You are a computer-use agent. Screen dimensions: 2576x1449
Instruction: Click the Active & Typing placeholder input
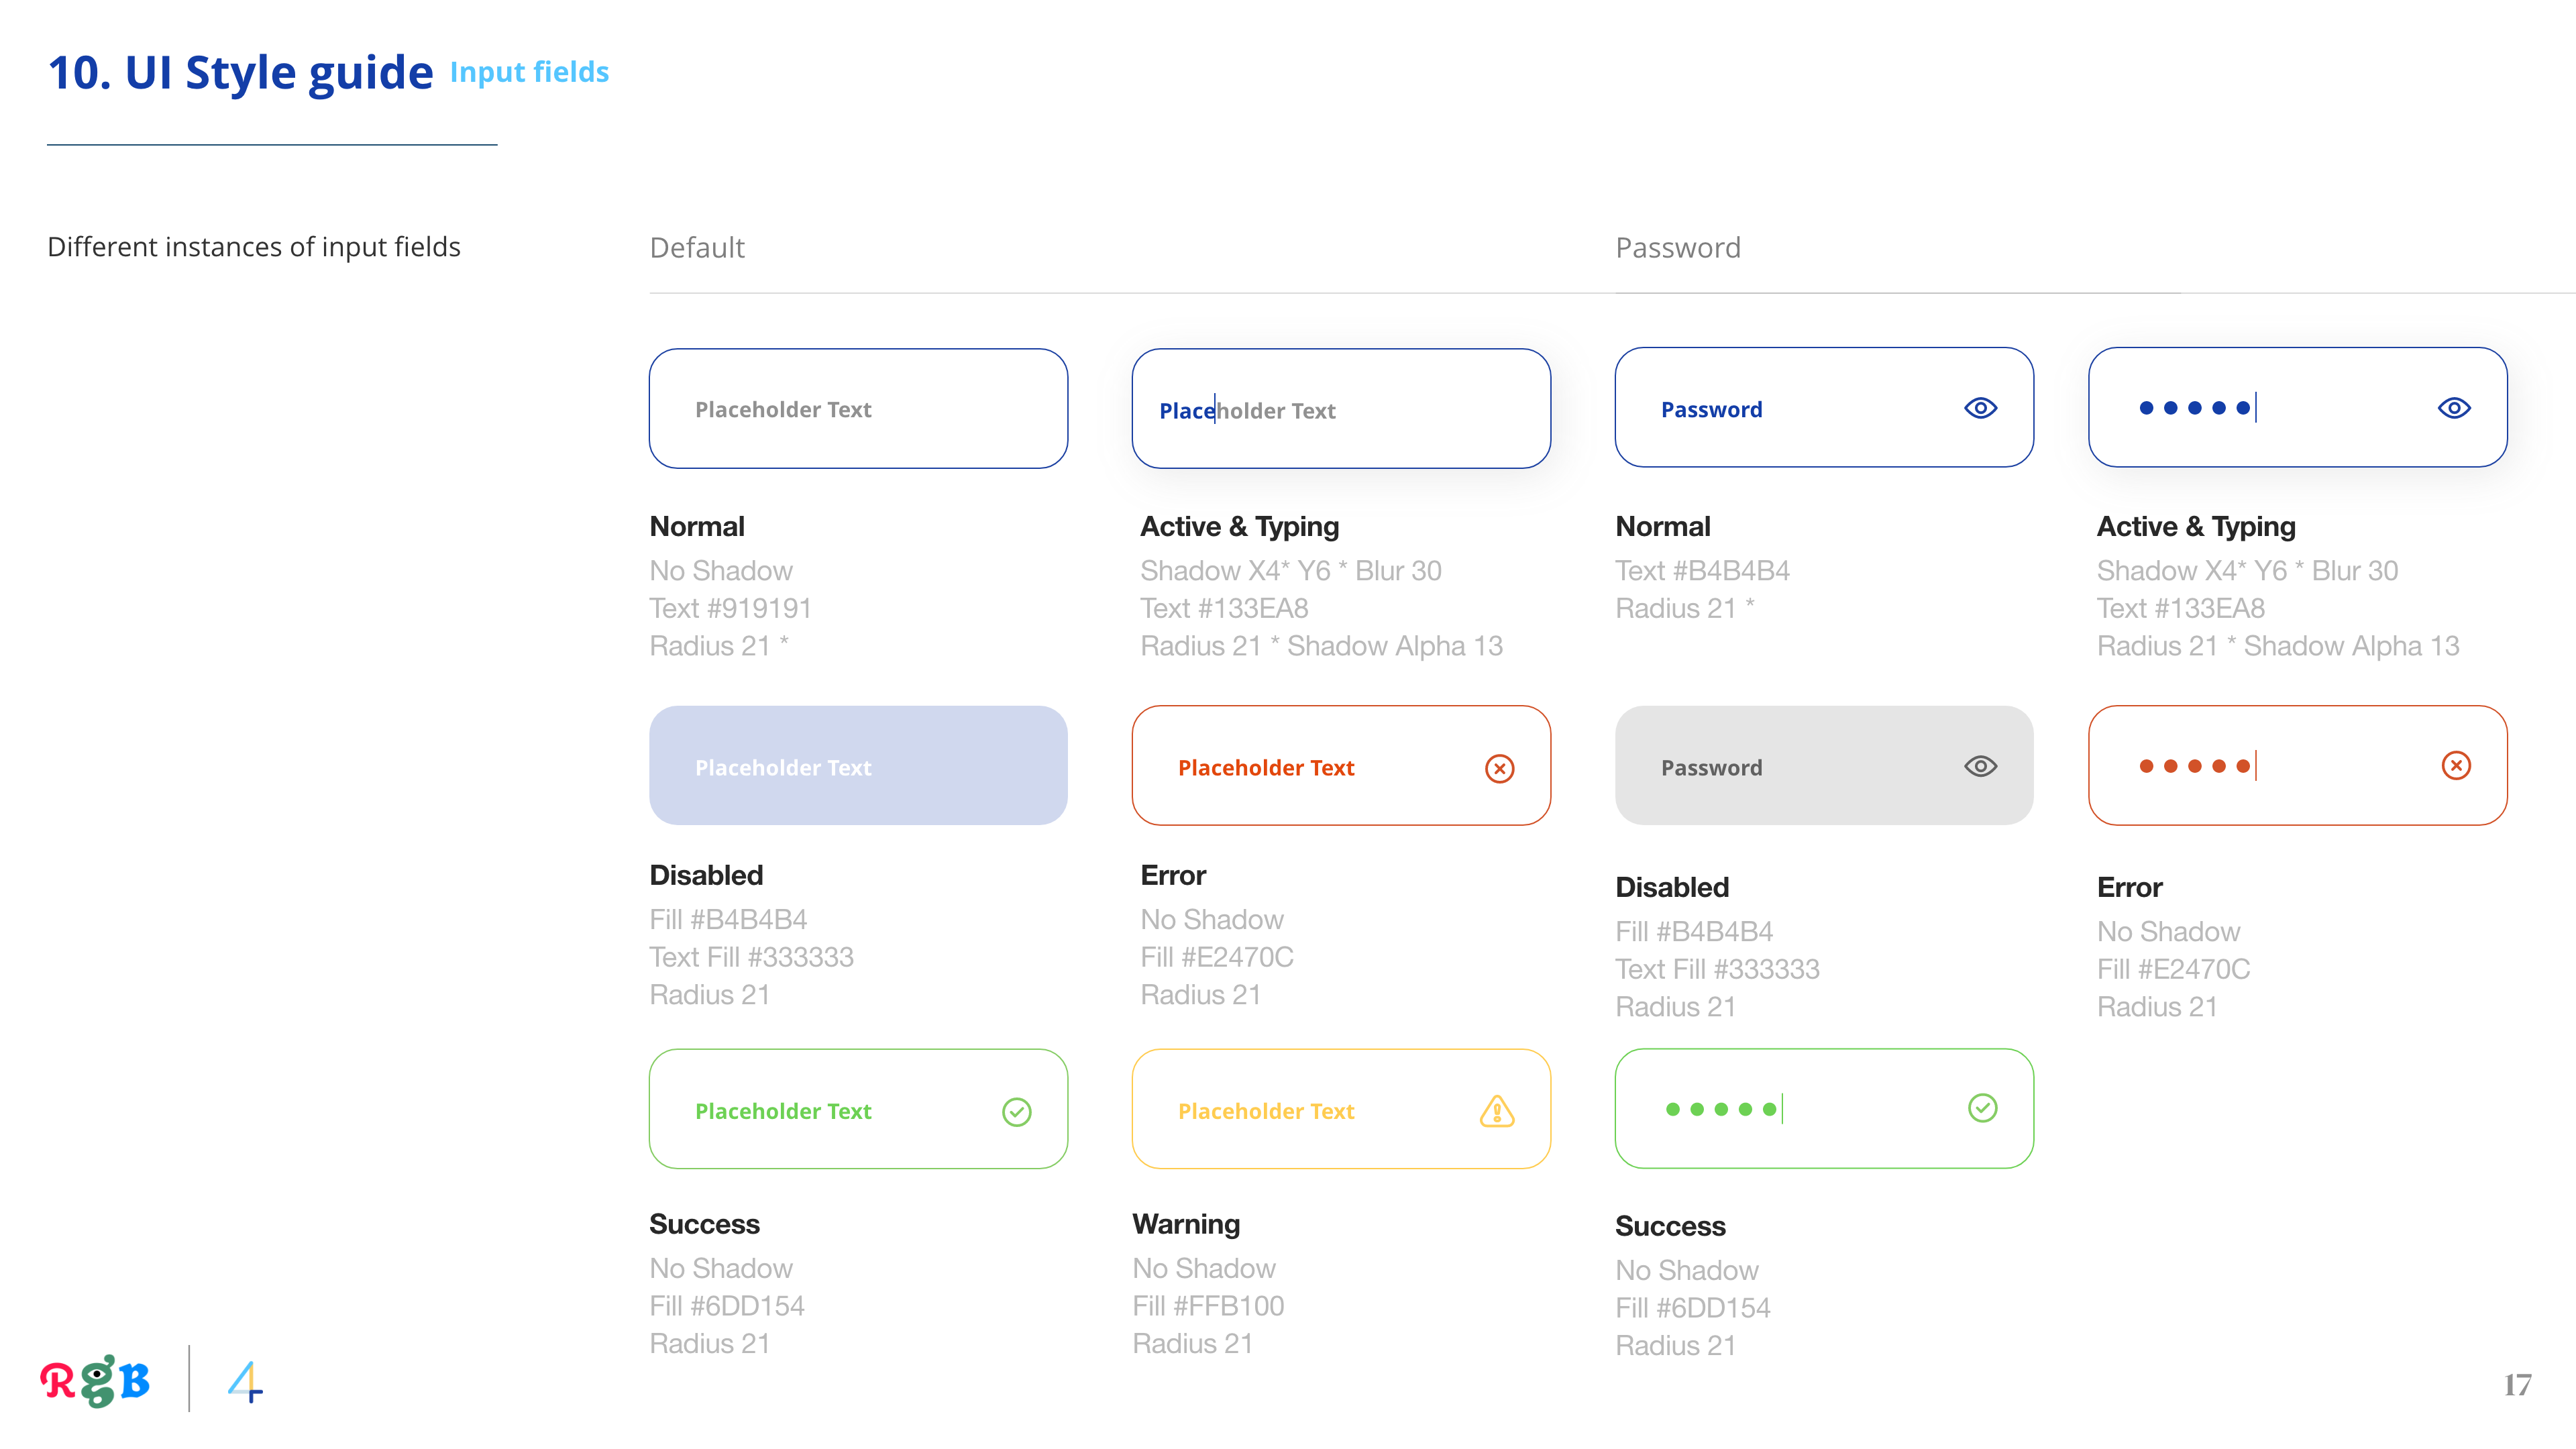[1340, 409]
